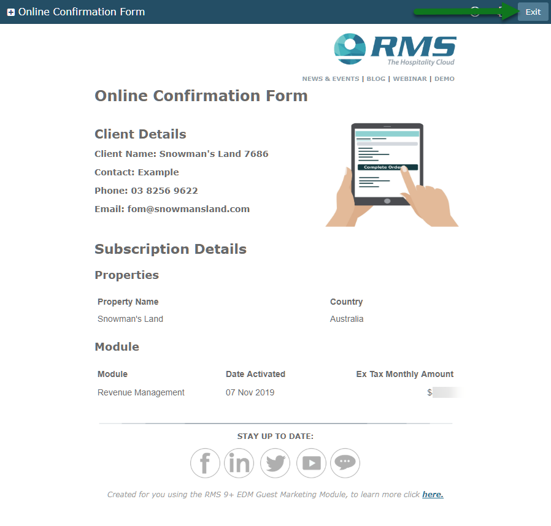The image size is (551, 526).
Task: Click the 'STAY UP TO DATE:' label
Action: click(x=275, y=436)
